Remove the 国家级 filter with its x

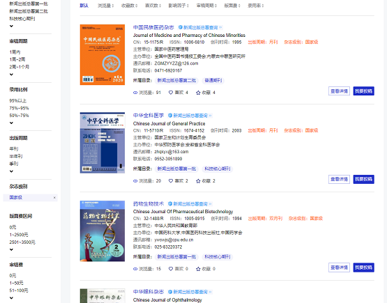[54, 198]
